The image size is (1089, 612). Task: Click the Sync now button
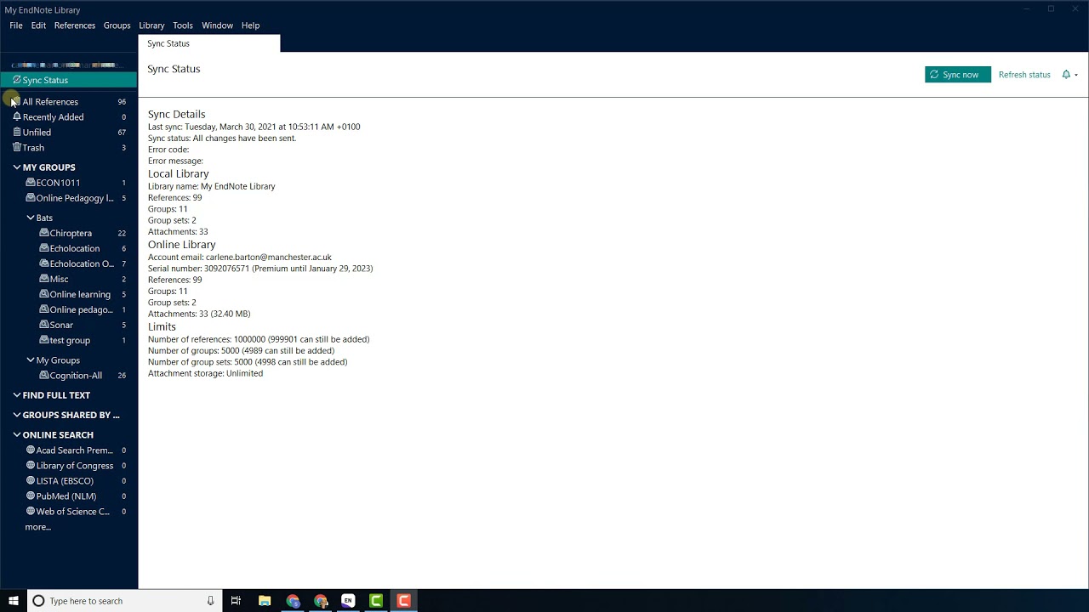tap(958, 75)
